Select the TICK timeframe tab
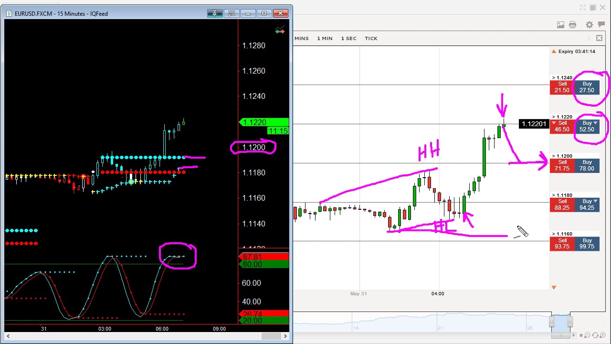 (371, 38)
